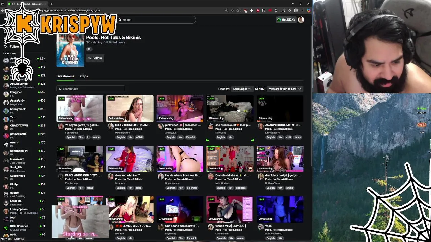The image size is (431, 242).
Task: Expand the Languages filter dropdown
Action: point(242,89)
